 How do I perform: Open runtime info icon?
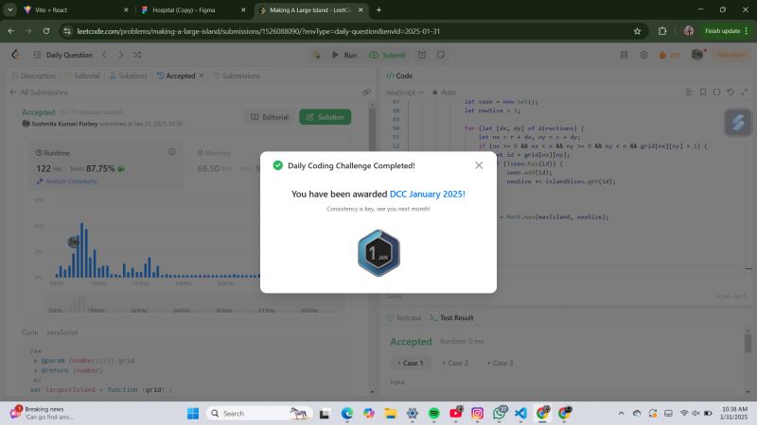(x=171, y=152)
